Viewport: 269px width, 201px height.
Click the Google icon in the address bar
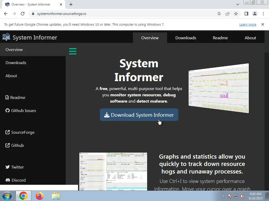(219, 14)
